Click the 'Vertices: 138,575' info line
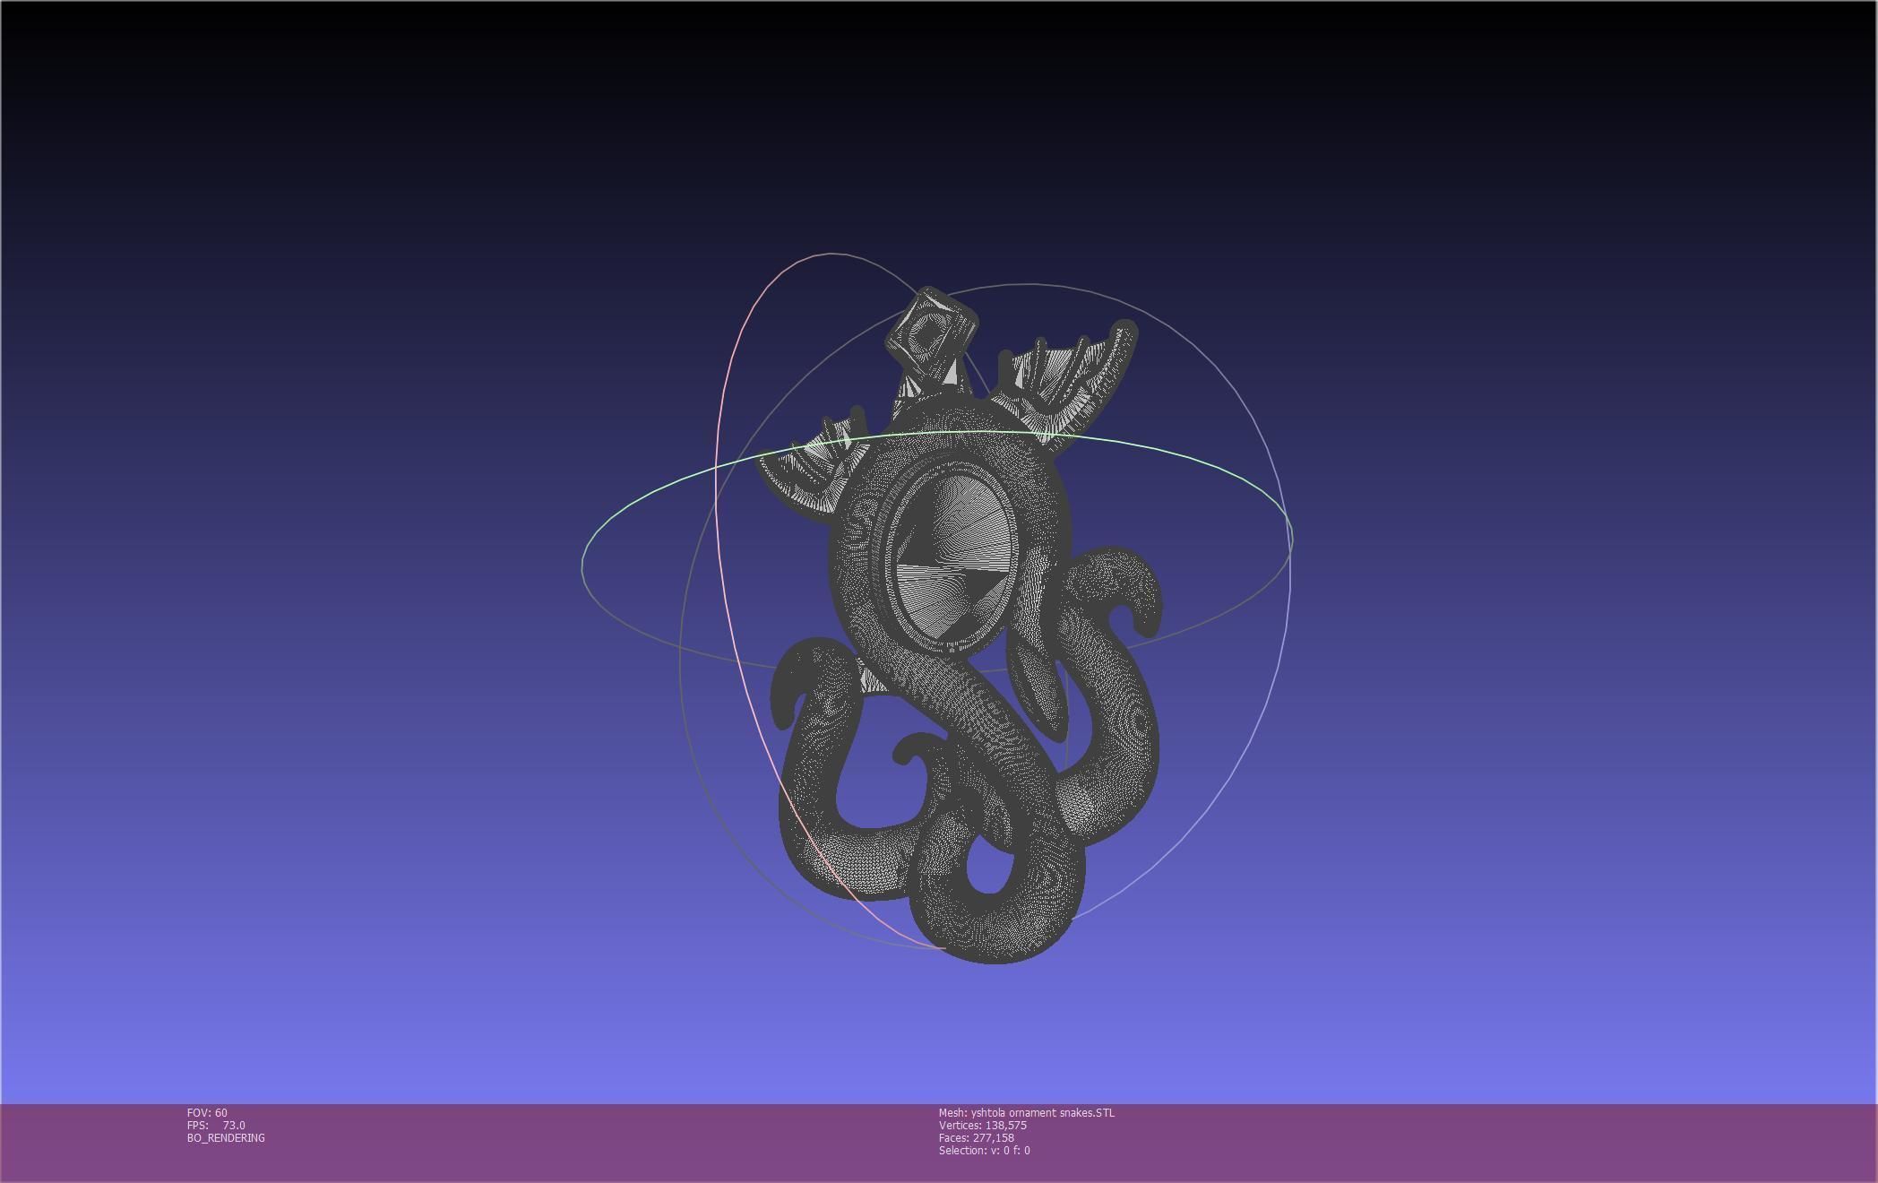The width and height of the screenshot is (1878, 1183). [983, 1126]
